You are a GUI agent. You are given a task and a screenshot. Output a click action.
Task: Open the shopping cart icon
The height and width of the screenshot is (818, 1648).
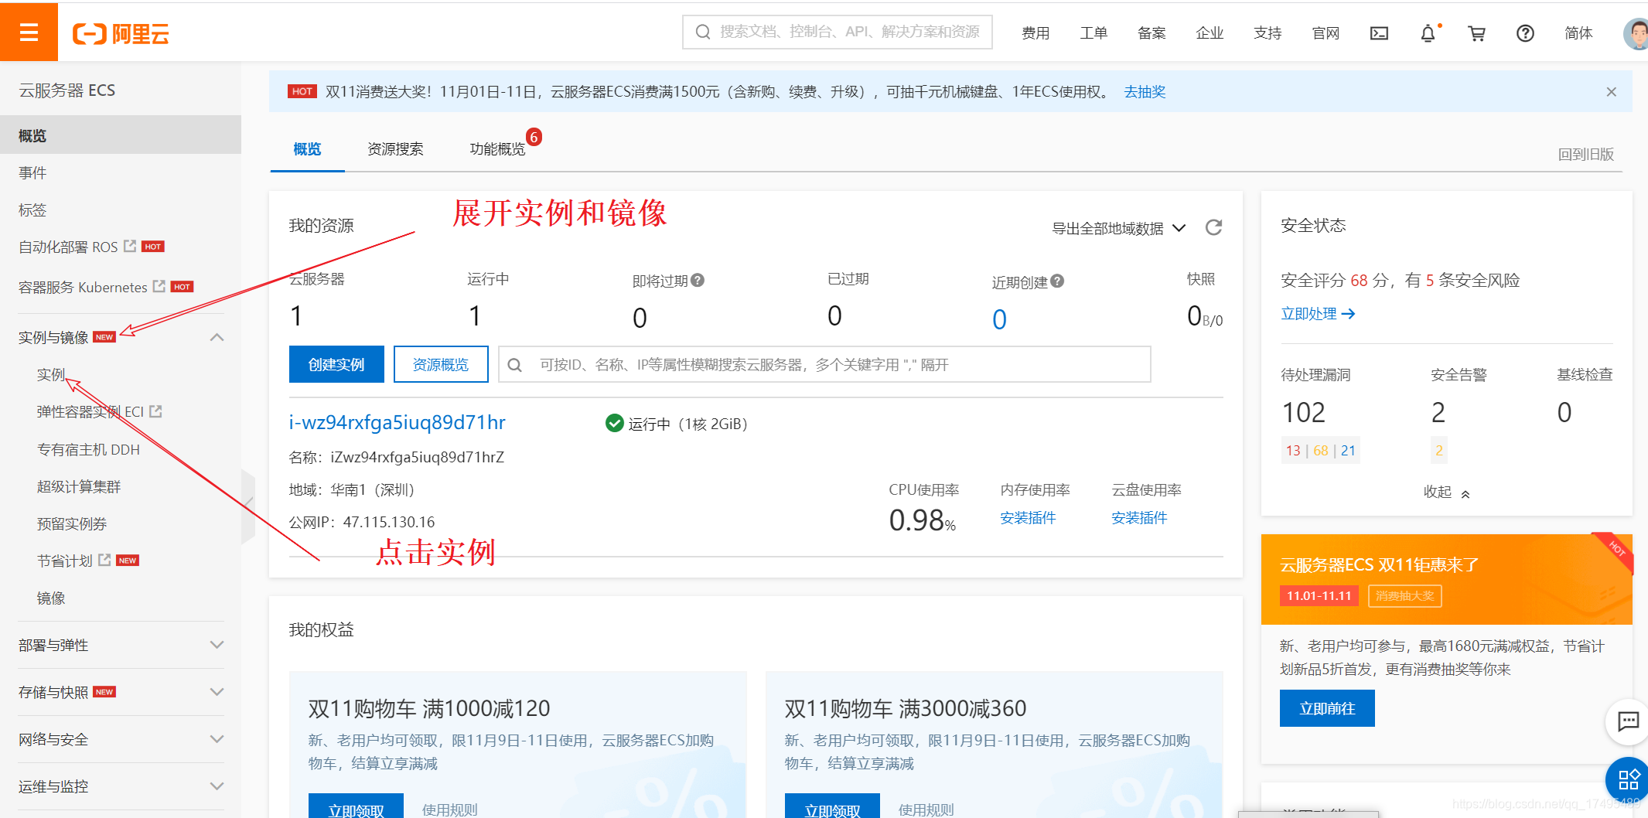1476,33
